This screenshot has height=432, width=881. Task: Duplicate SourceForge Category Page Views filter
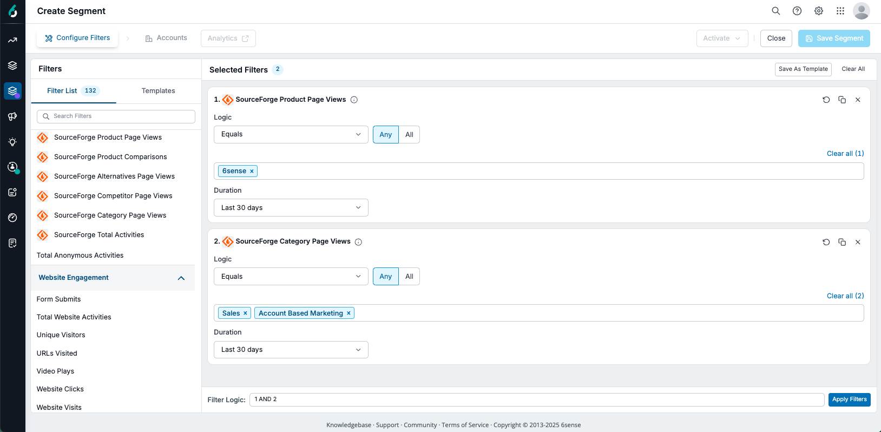click(x=842, y=242)
